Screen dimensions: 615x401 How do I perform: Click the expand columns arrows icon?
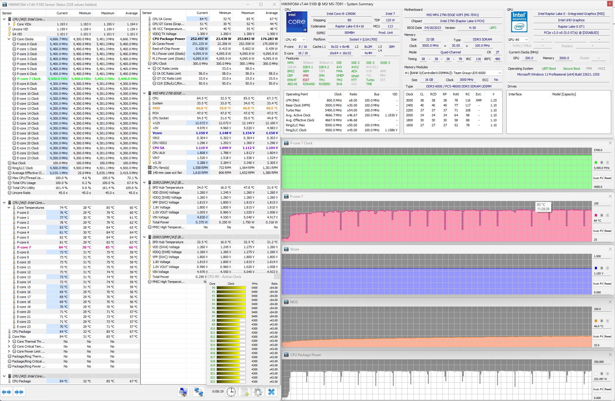[6, 392]
